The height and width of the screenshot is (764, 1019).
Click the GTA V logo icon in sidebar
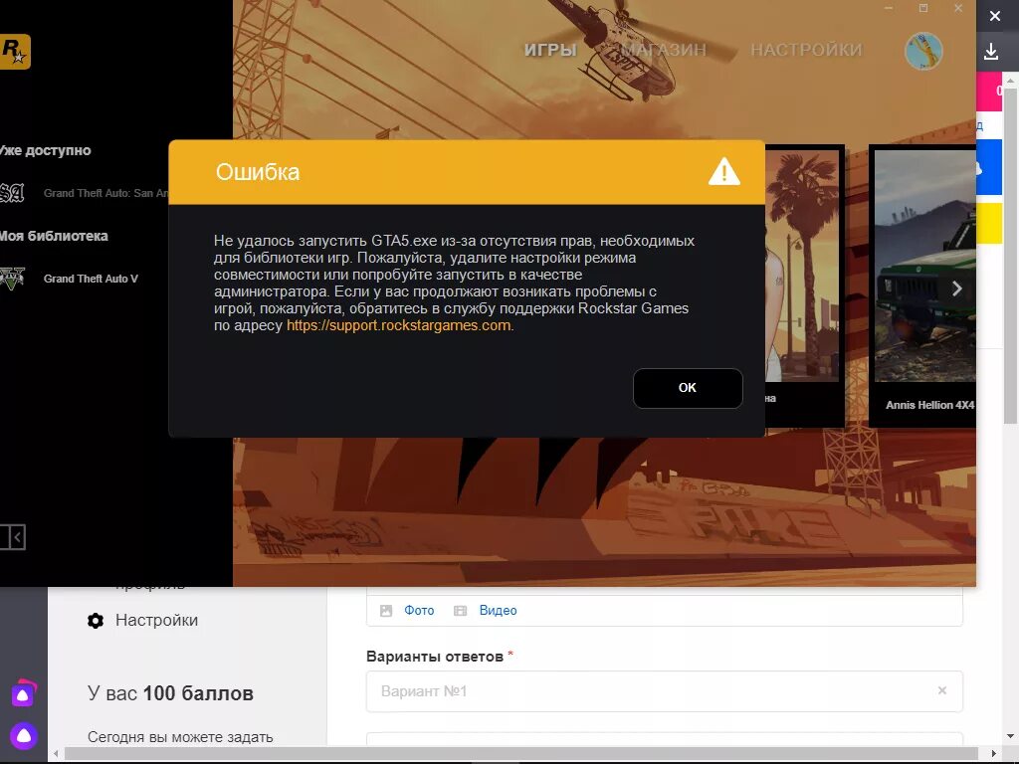pyautogui.click(x=12, y=279)
